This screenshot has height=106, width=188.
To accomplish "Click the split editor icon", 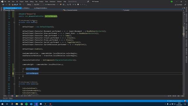I will click(184, 10).
